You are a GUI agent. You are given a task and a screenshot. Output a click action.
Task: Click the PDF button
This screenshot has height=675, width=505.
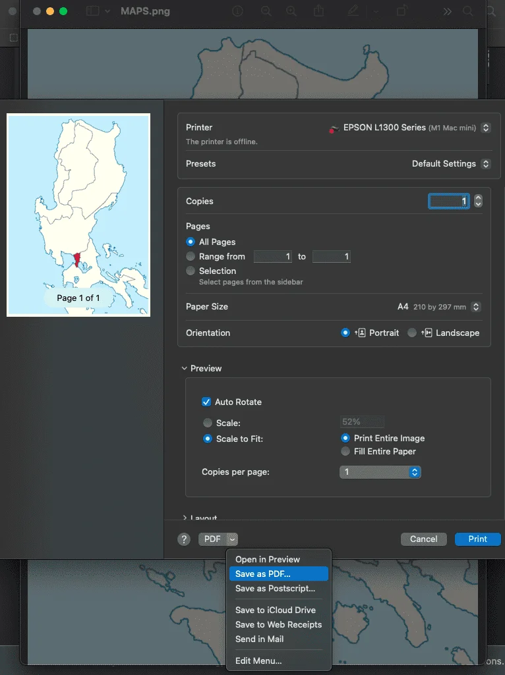tap(212, 539)
